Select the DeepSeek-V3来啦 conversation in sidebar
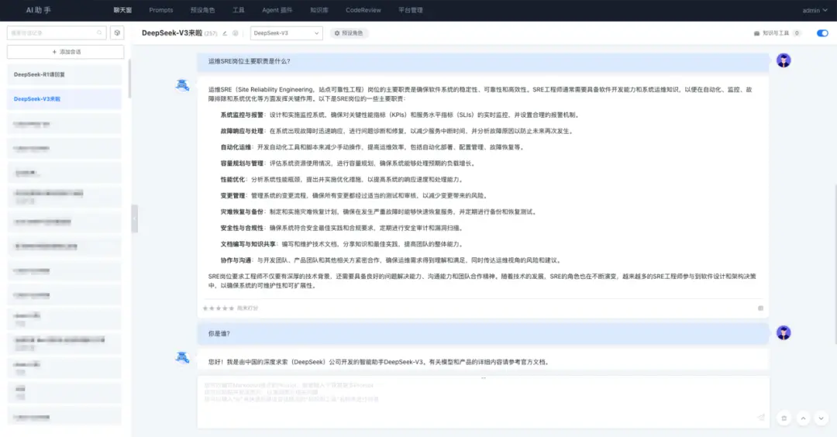The image size is (837, 437). tap(64, 99)
